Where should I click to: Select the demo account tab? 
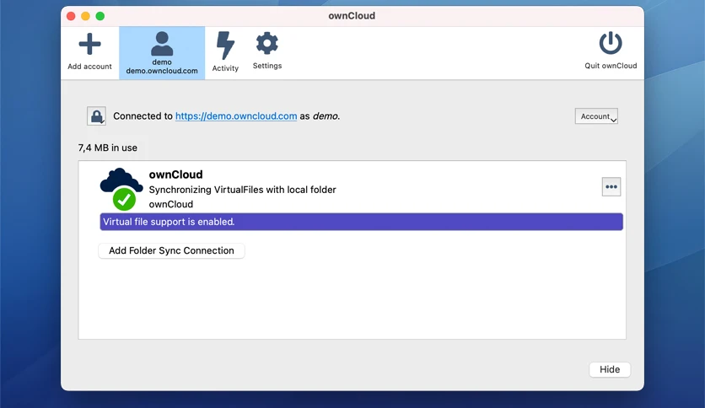(162, 53)
